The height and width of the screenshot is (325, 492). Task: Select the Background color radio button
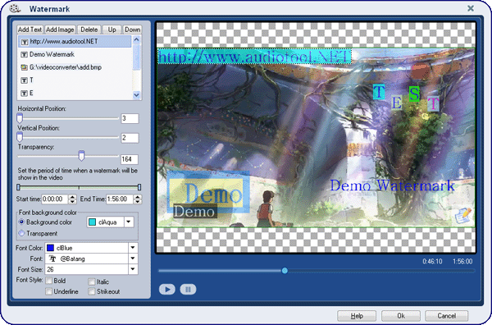(21, 222)
